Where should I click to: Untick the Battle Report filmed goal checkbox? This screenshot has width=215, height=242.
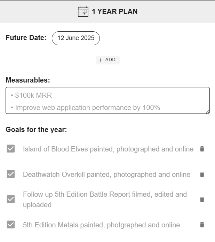click(x=11, y=199)
